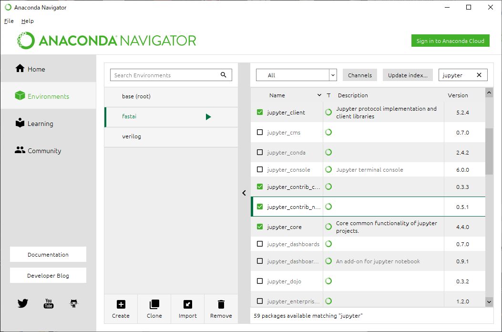This screenshot has height=332, width=502.
Task: Open the Developer Blog link
Action: pos(48,275)
